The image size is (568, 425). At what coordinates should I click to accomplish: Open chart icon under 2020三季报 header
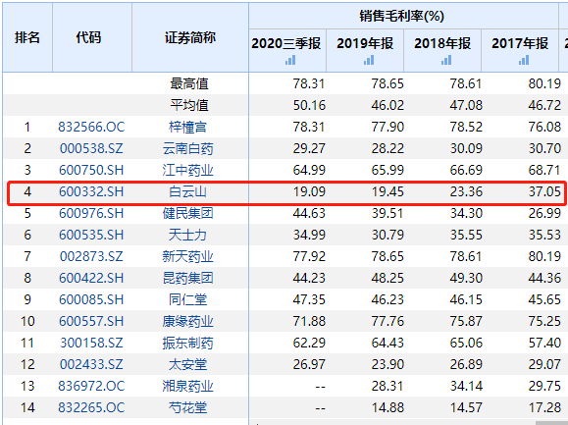point(290,60)
